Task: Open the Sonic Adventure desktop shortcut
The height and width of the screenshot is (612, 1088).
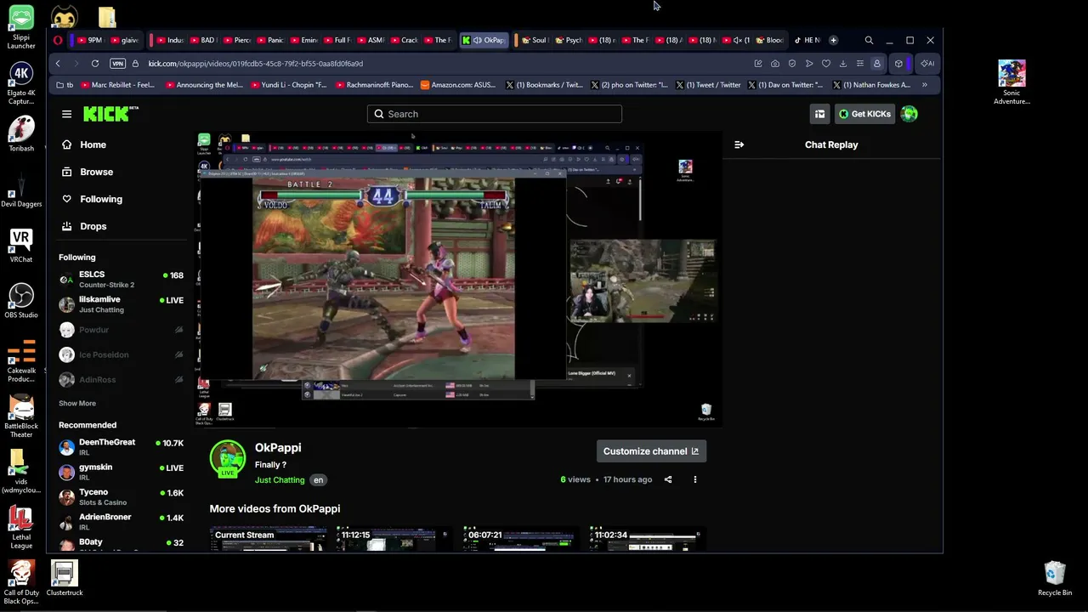Action: coord(1011,82)
